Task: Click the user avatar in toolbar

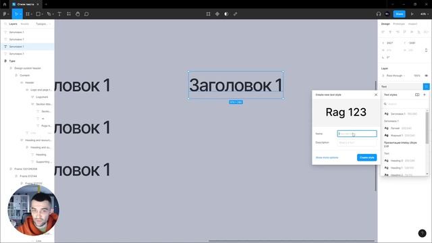Action: [x=387, y=13]
